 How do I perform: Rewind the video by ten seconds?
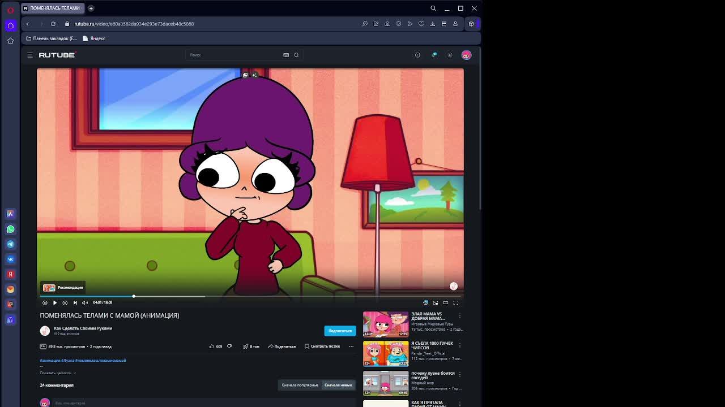45,302
